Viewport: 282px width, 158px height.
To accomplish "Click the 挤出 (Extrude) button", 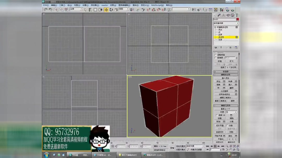I will point(219,82).
